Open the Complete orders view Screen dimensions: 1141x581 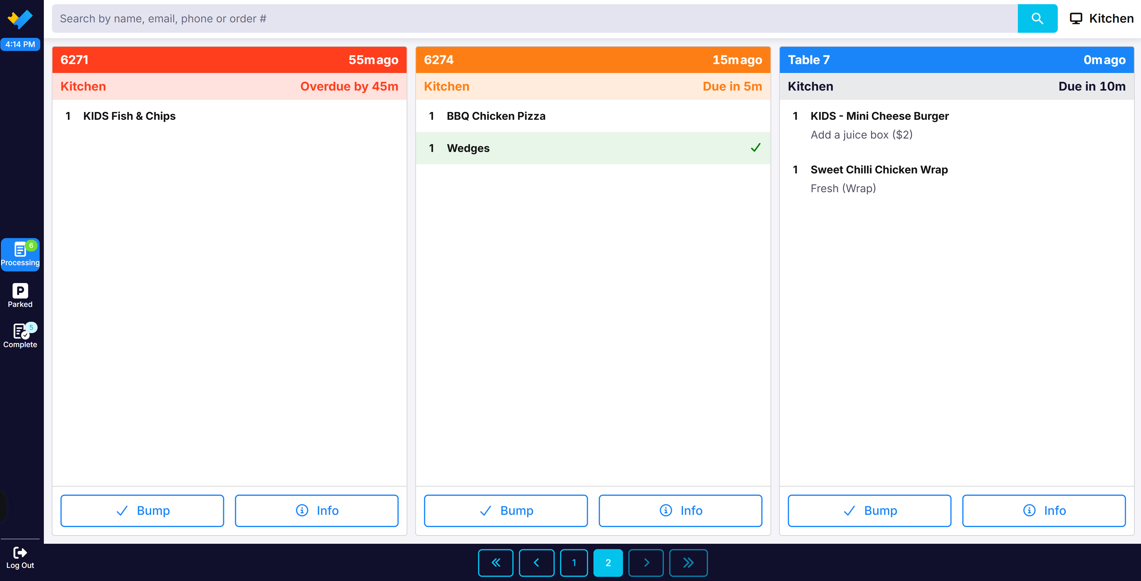click(20, 336)
